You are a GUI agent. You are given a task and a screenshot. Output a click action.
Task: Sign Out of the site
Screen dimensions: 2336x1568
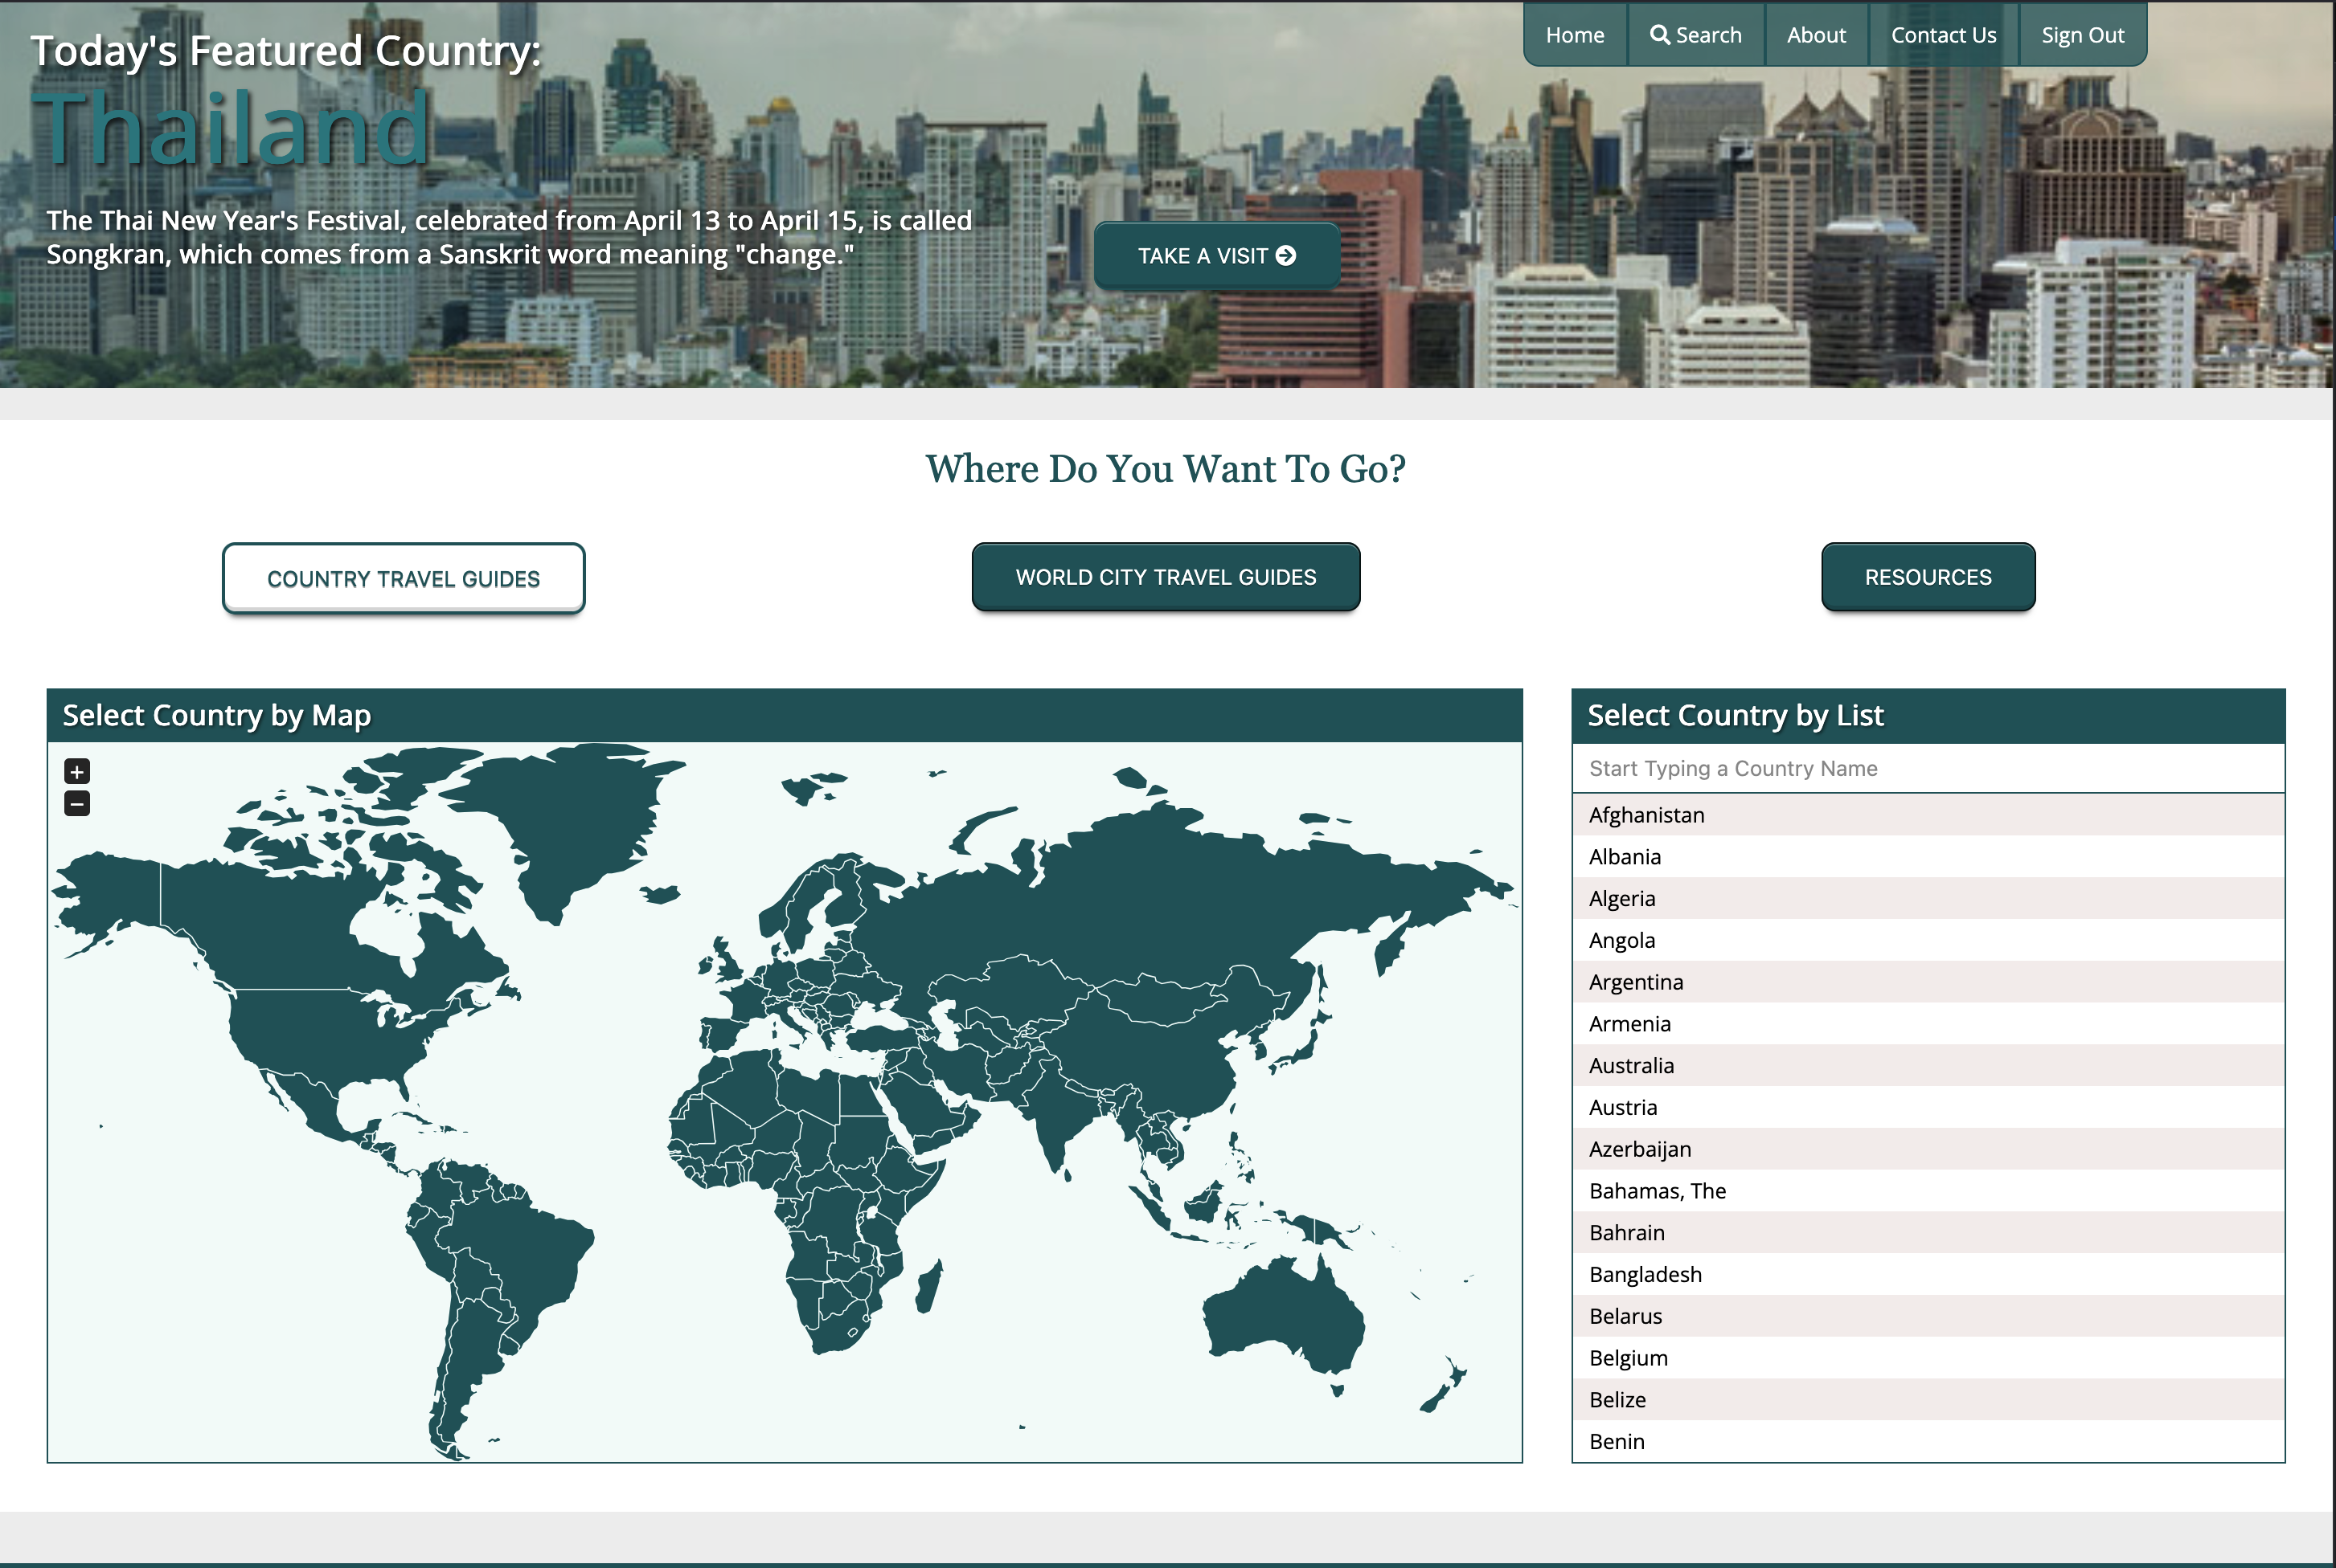(x=2082, y=35)
